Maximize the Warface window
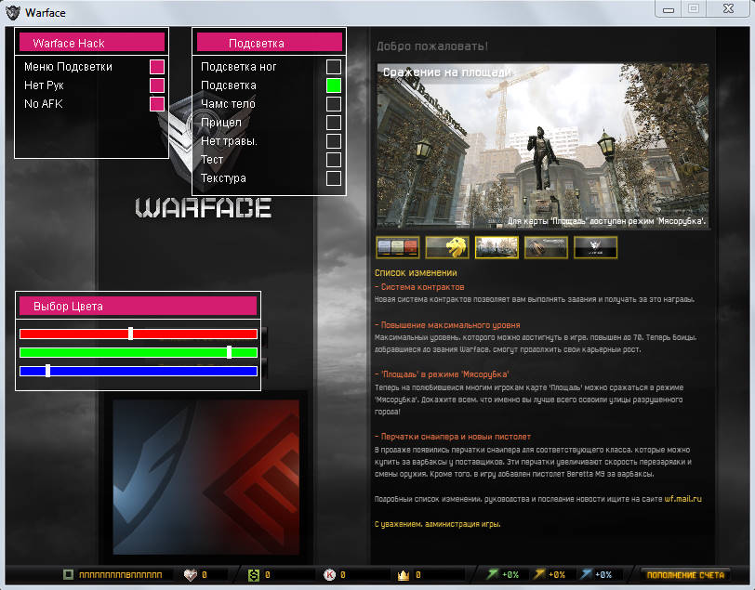The image size is (755, 590). pos(694,9)
